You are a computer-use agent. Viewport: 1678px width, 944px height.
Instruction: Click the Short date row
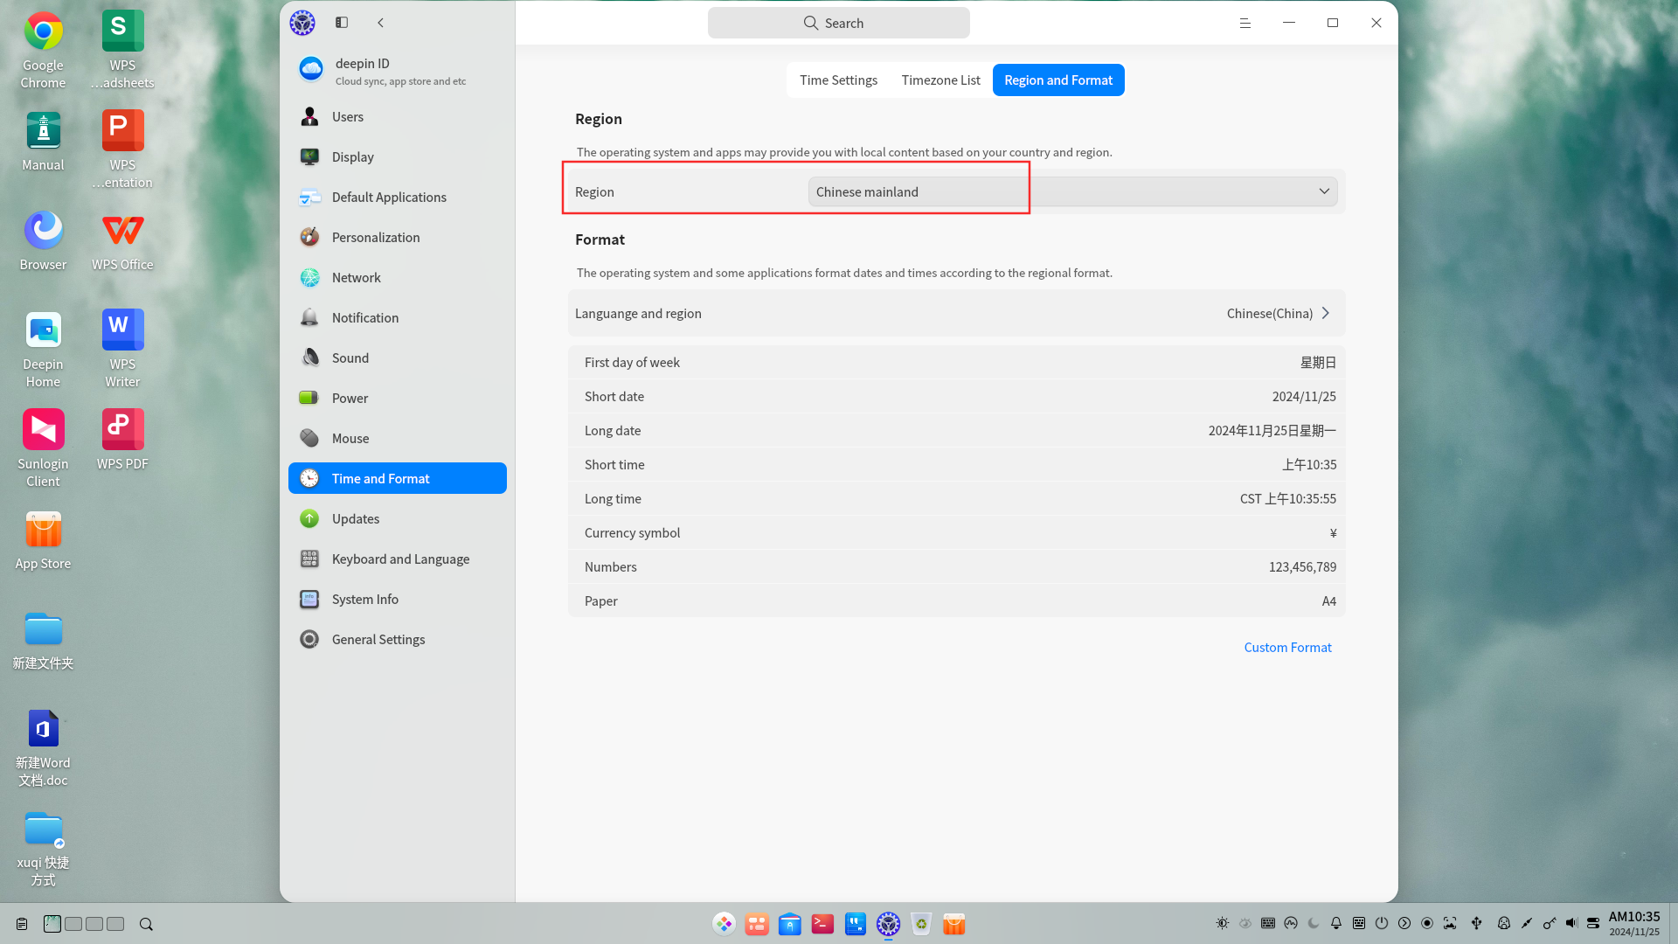pyautogui.click(x=956, y=396)
